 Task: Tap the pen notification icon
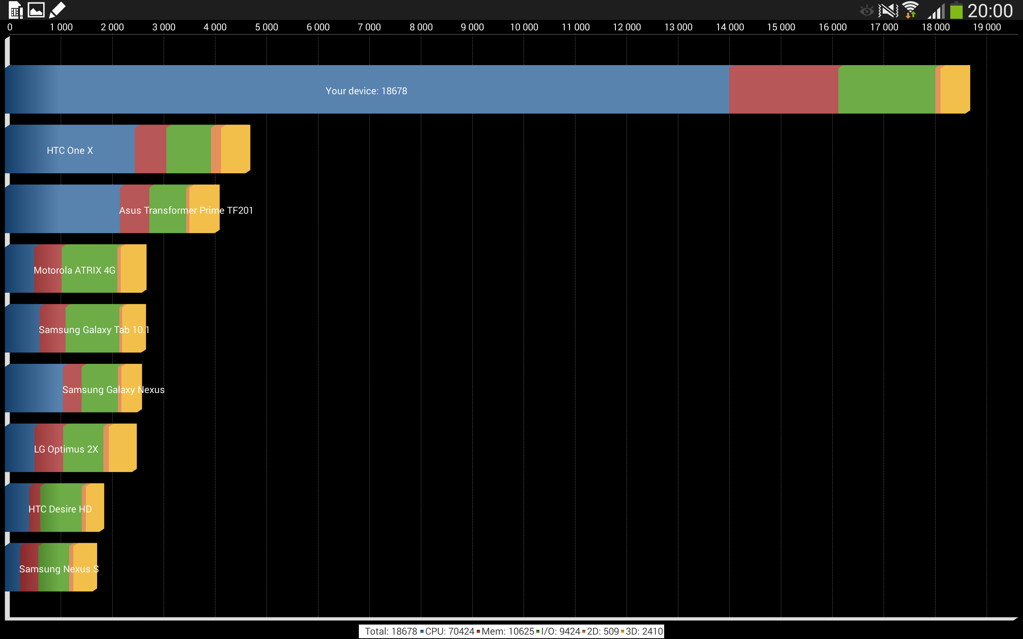[57, 10]
